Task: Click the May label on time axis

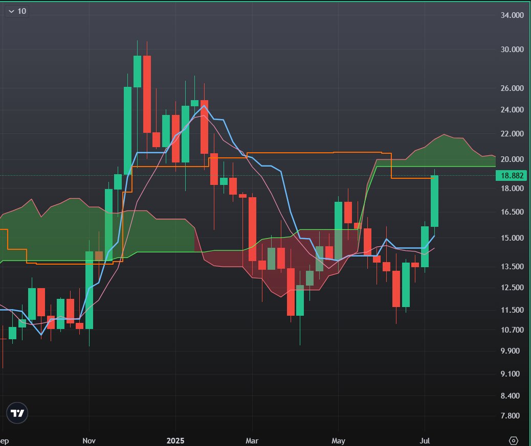Action: pos(338,440)
